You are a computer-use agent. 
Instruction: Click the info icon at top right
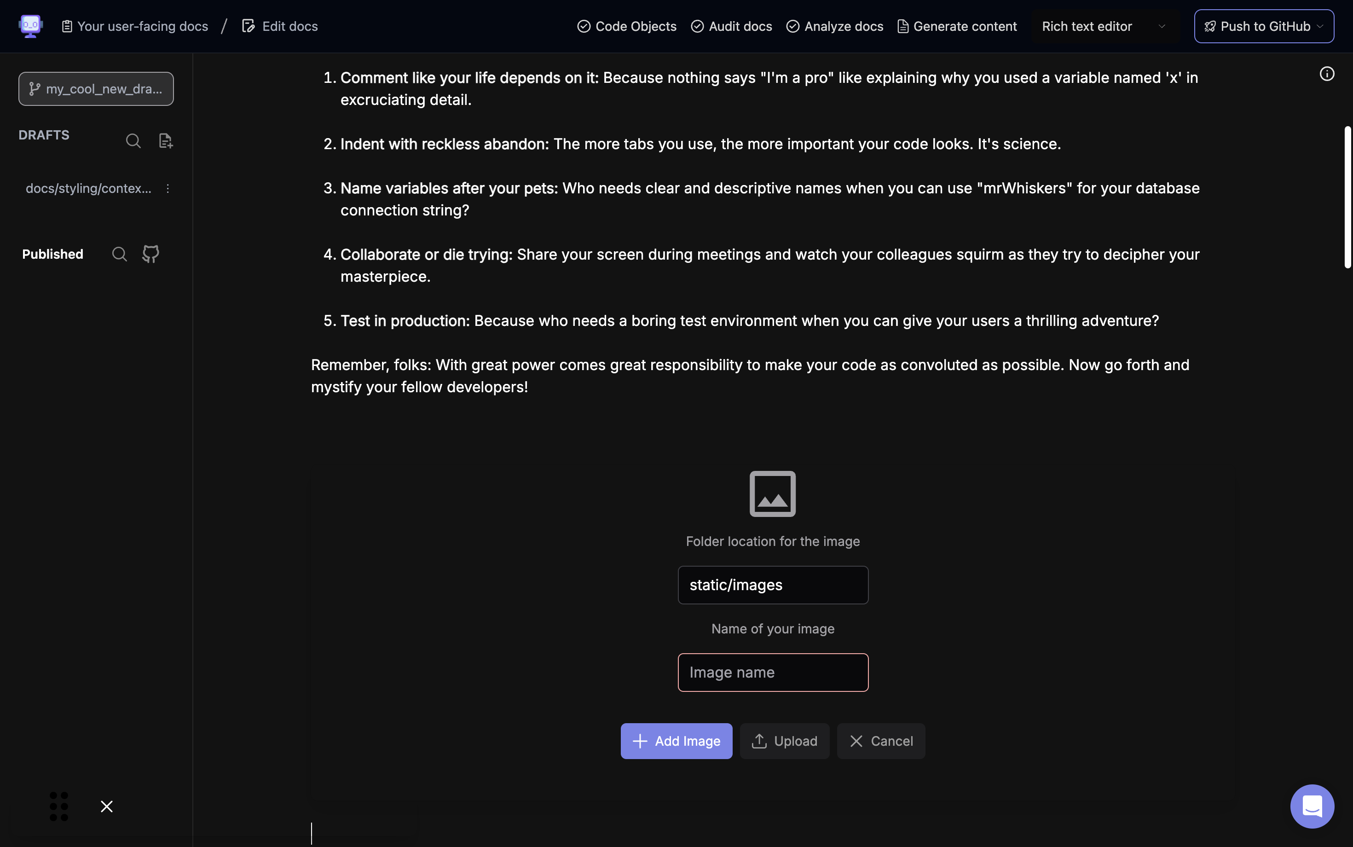coord(1327,74)
